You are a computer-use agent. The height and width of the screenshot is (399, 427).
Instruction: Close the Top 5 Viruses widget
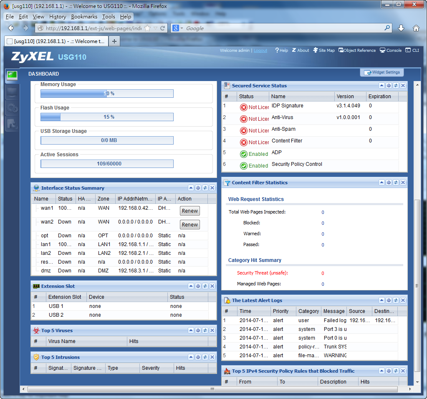tap(212, 330)
